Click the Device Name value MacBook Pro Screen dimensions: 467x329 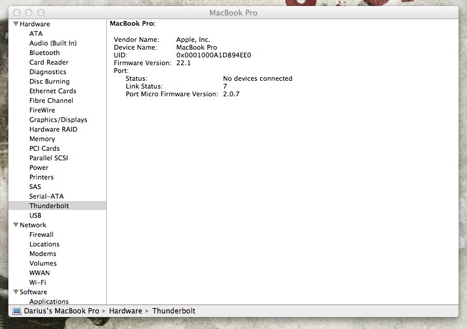197,47
